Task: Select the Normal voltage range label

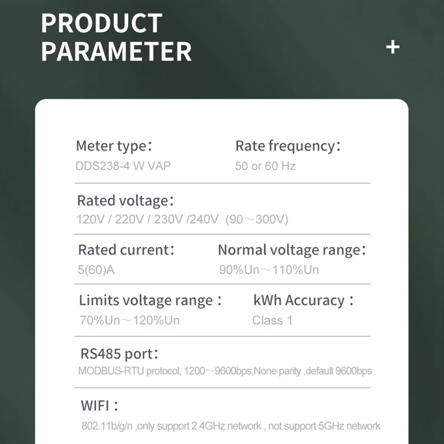Action: [x=292, y=250]
